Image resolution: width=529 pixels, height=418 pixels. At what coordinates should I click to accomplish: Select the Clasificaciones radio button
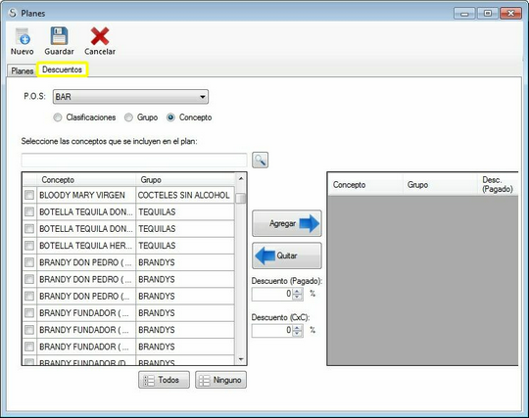click(x=58, y=117)
